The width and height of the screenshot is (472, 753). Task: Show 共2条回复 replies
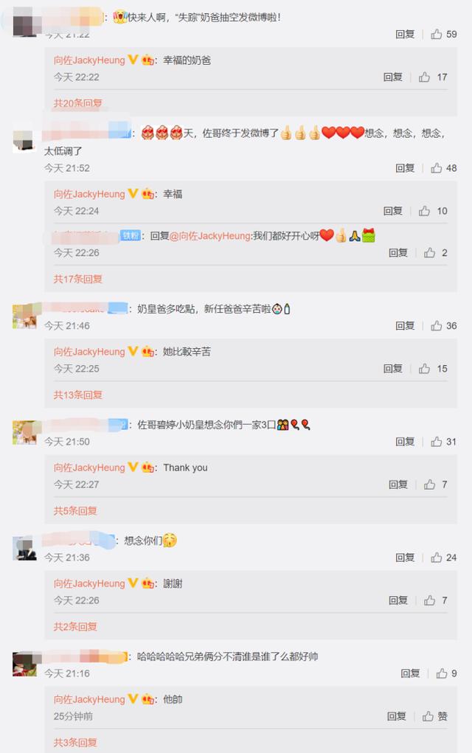coord(75,627)
